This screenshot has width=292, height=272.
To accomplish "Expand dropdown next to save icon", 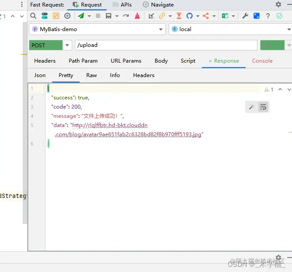I will 117,16.
